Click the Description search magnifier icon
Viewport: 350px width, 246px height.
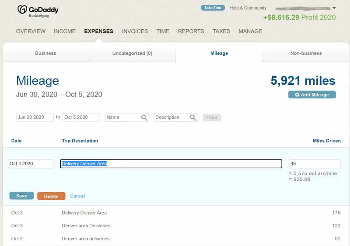[x=193, y=118]
